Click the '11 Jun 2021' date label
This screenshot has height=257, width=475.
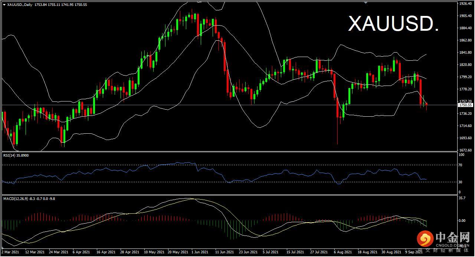pos(225,252)
